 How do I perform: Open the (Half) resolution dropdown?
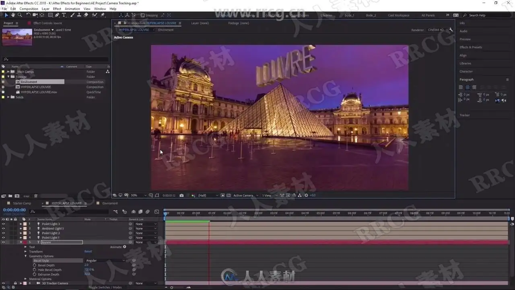coord(208,195)
